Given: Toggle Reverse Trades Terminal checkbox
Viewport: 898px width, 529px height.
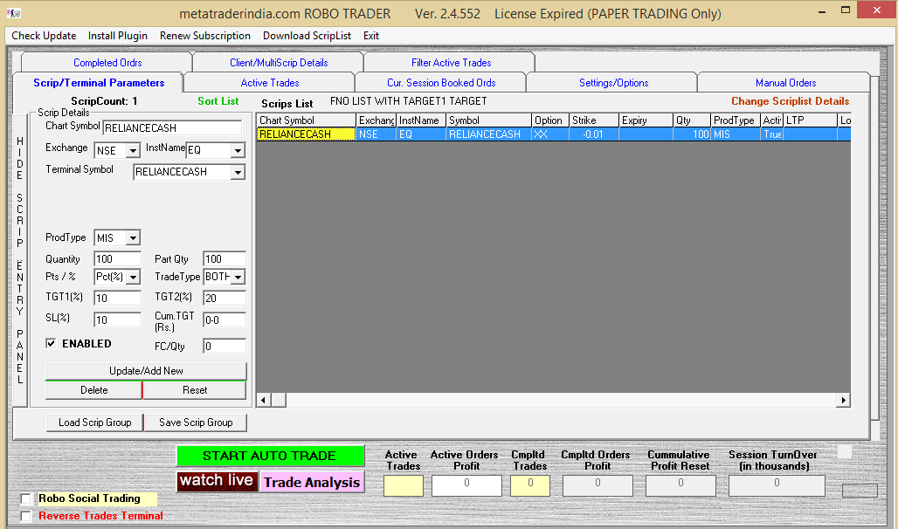Looking at the screenshot, I should pos(26,516).
